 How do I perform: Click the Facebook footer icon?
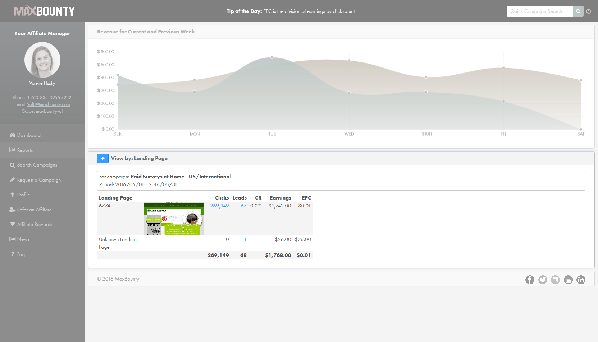click(530, 280)
